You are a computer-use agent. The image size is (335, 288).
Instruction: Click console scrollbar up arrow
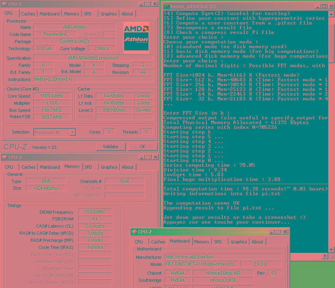[331, 14]
